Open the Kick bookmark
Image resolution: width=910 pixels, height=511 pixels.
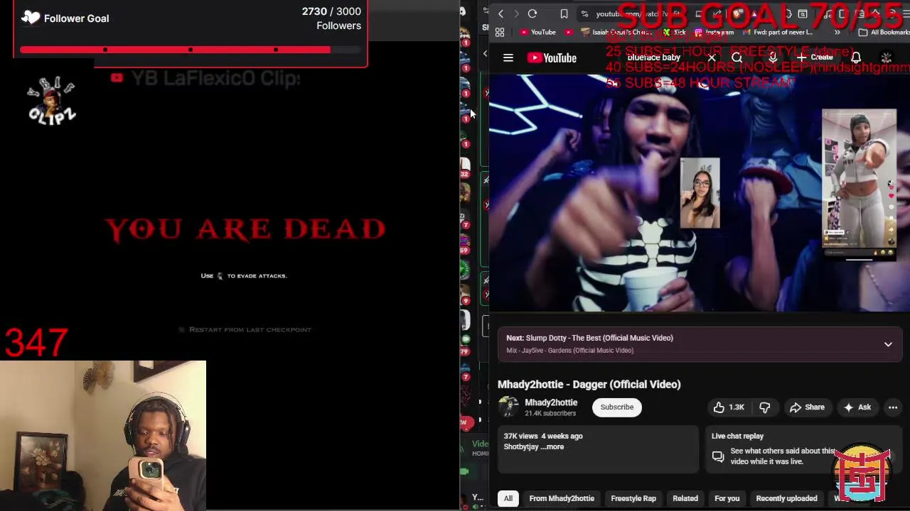pos(674,33)
